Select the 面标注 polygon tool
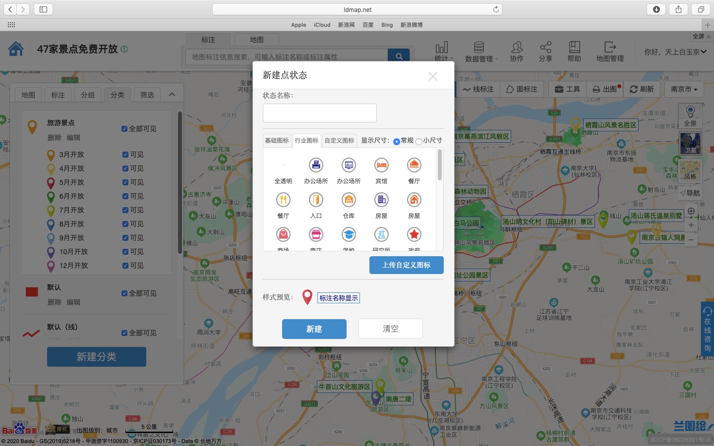This screenshot has width=714, height=446. click(522, 89)
